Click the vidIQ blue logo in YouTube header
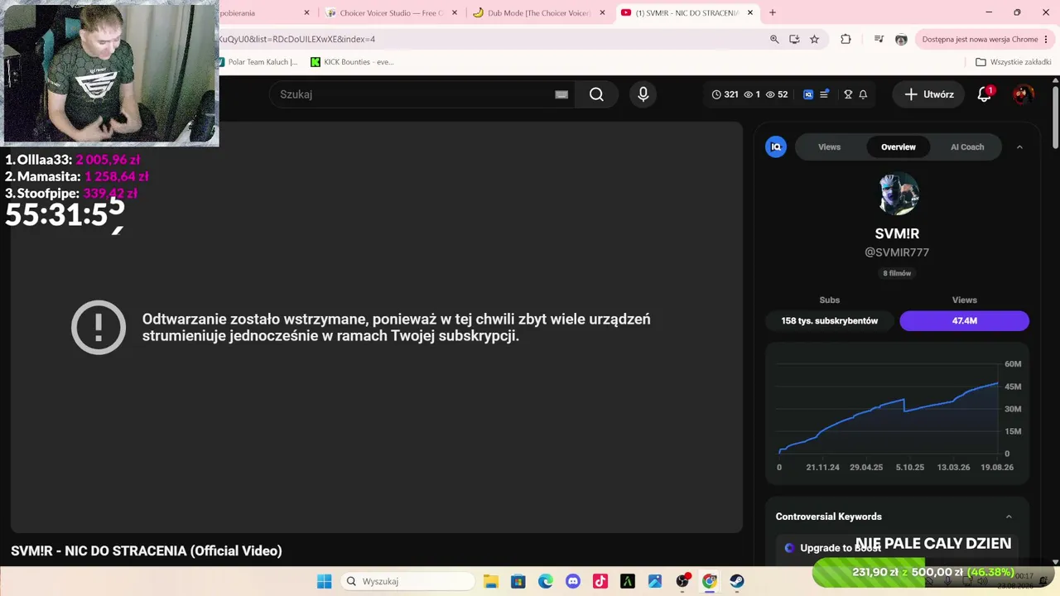The height and width of the screenshot is (596, 1060). 808,94
